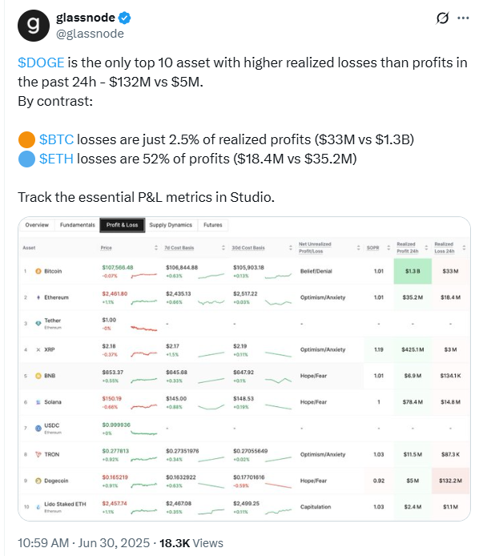Click the TRON coin icon in table
The width and height of the screenshot is (483, 556).
point(38,454)
